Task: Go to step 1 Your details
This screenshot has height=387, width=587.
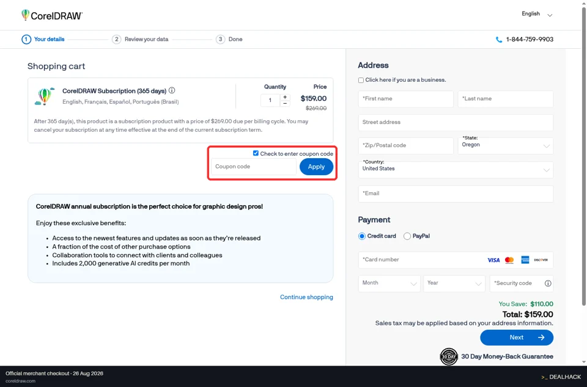Action: [x=43, y=39]
